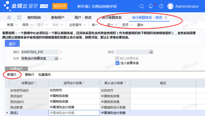Expand the 审核 dropdown arrow
The width and height of the screenshot is (205, 116).
coord(62,25)
